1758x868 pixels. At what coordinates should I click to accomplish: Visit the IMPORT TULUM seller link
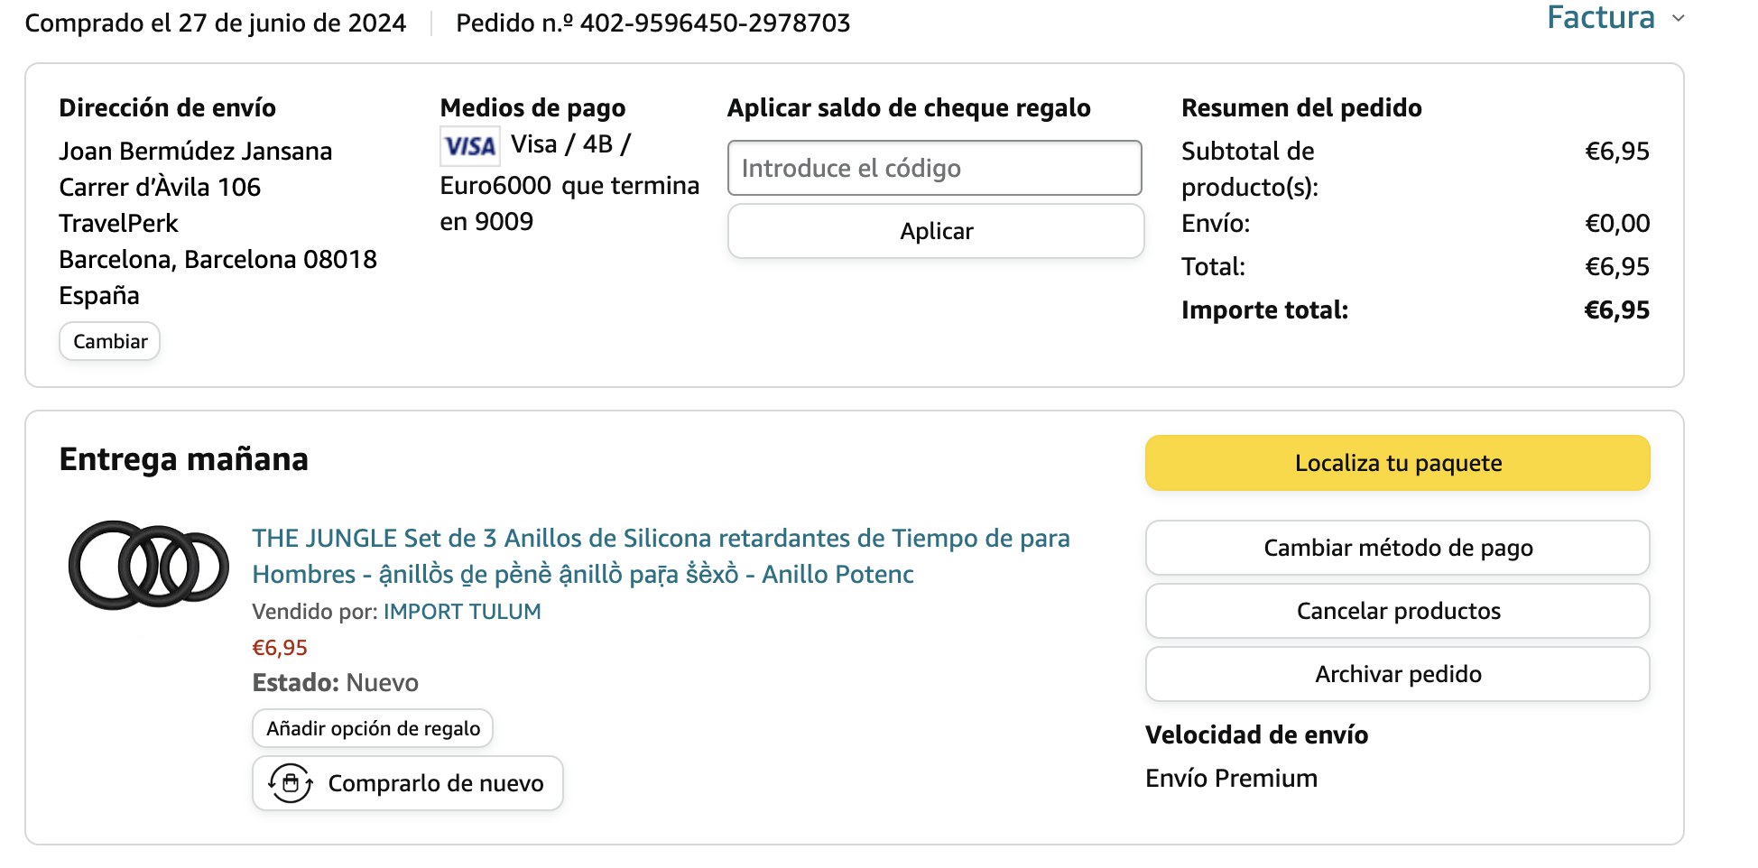pyautogui.click(x=462, y=612)
